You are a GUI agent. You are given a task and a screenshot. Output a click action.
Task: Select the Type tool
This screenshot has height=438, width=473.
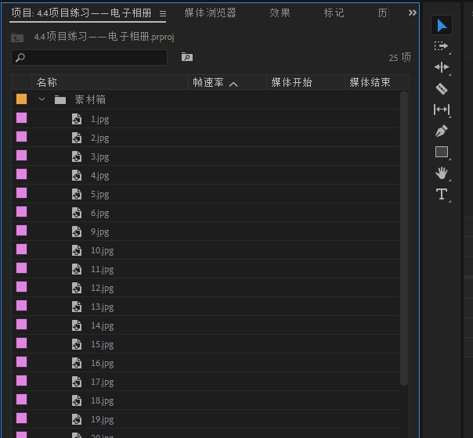(442, 194)
